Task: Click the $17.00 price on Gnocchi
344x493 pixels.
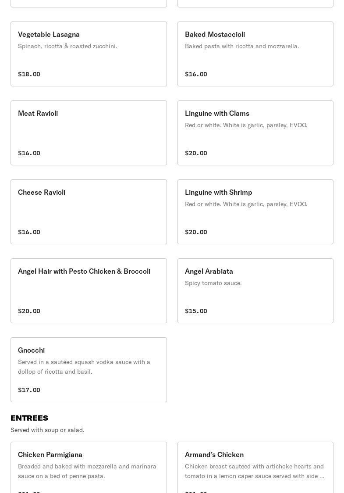Action: pos(29,390)
